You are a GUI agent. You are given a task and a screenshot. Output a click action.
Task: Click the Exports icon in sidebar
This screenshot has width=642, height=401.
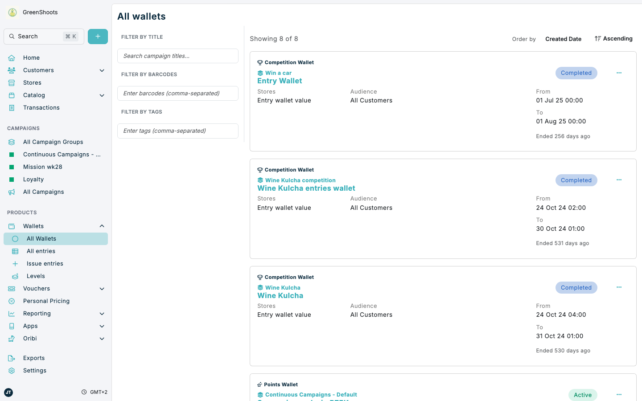12,358
